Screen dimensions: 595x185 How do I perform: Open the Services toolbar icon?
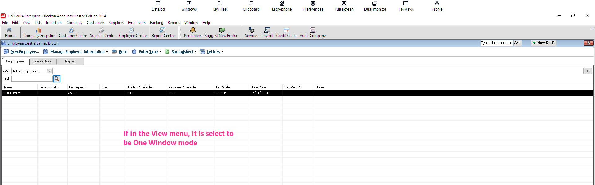click(x=252, y=32)
